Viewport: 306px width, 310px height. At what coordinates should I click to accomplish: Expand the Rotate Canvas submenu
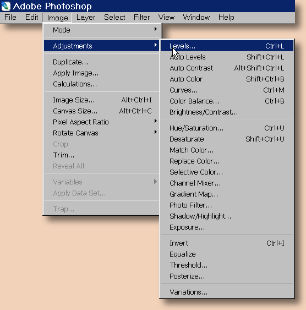tap(101, 133)
